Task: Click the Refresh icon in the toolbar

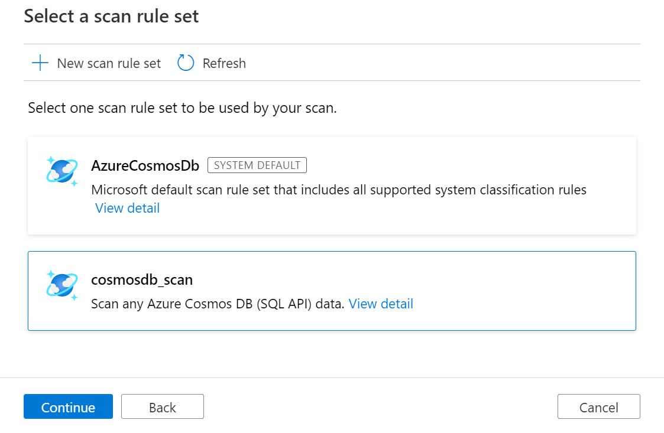Action: click(185, 63)
